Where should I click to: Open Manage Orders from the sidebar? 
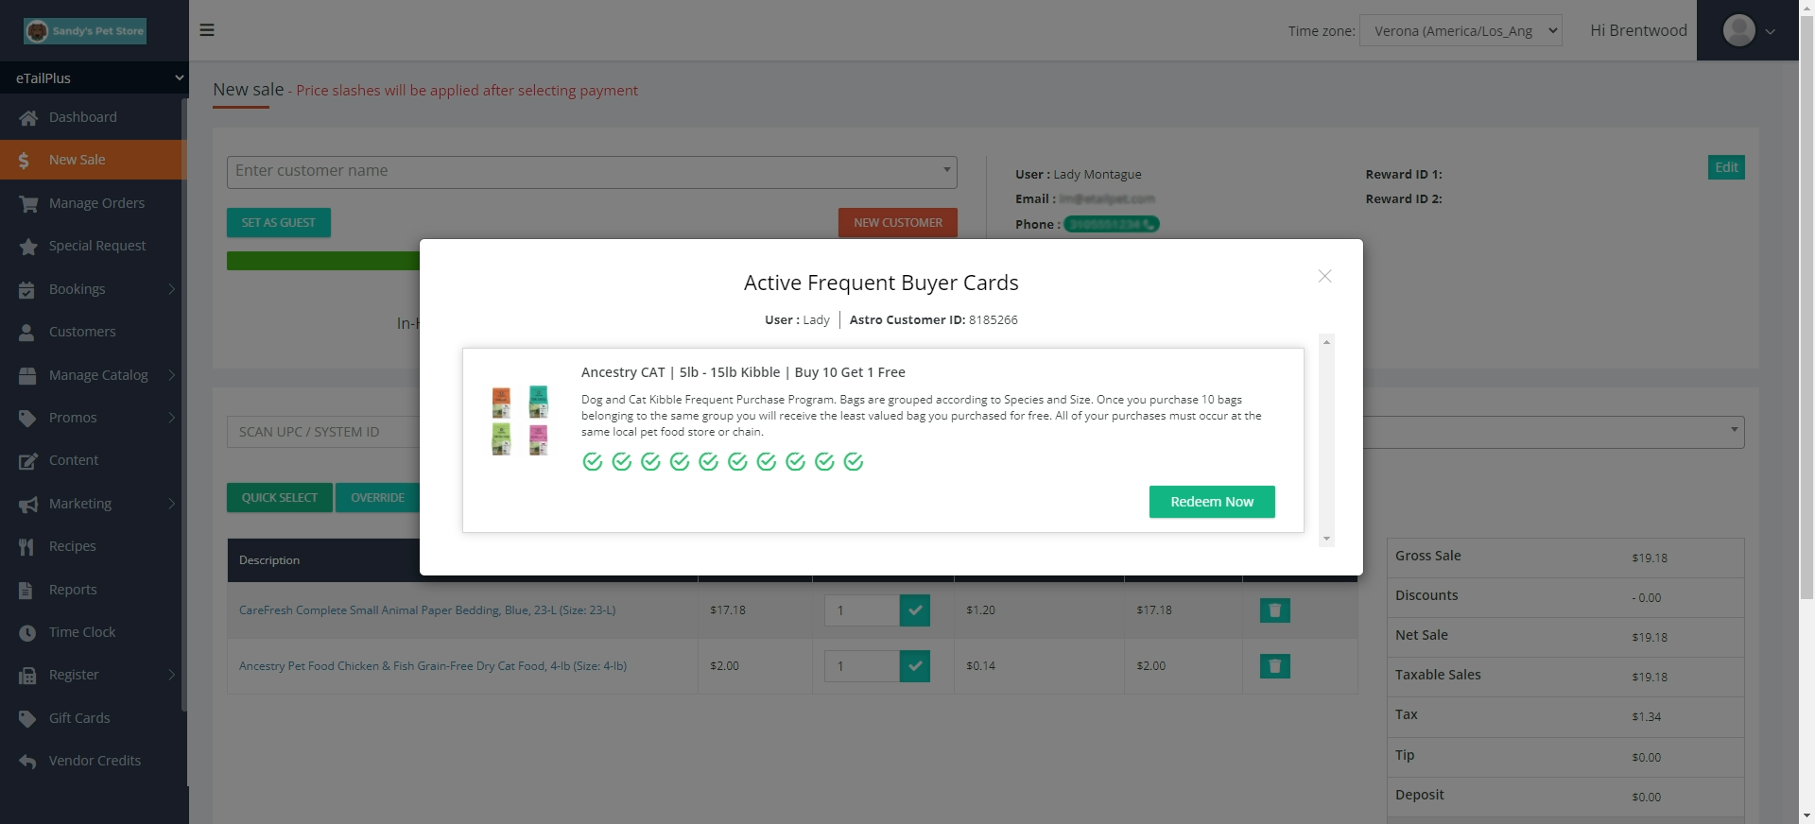pyautogui.click(x=96, y=202)
